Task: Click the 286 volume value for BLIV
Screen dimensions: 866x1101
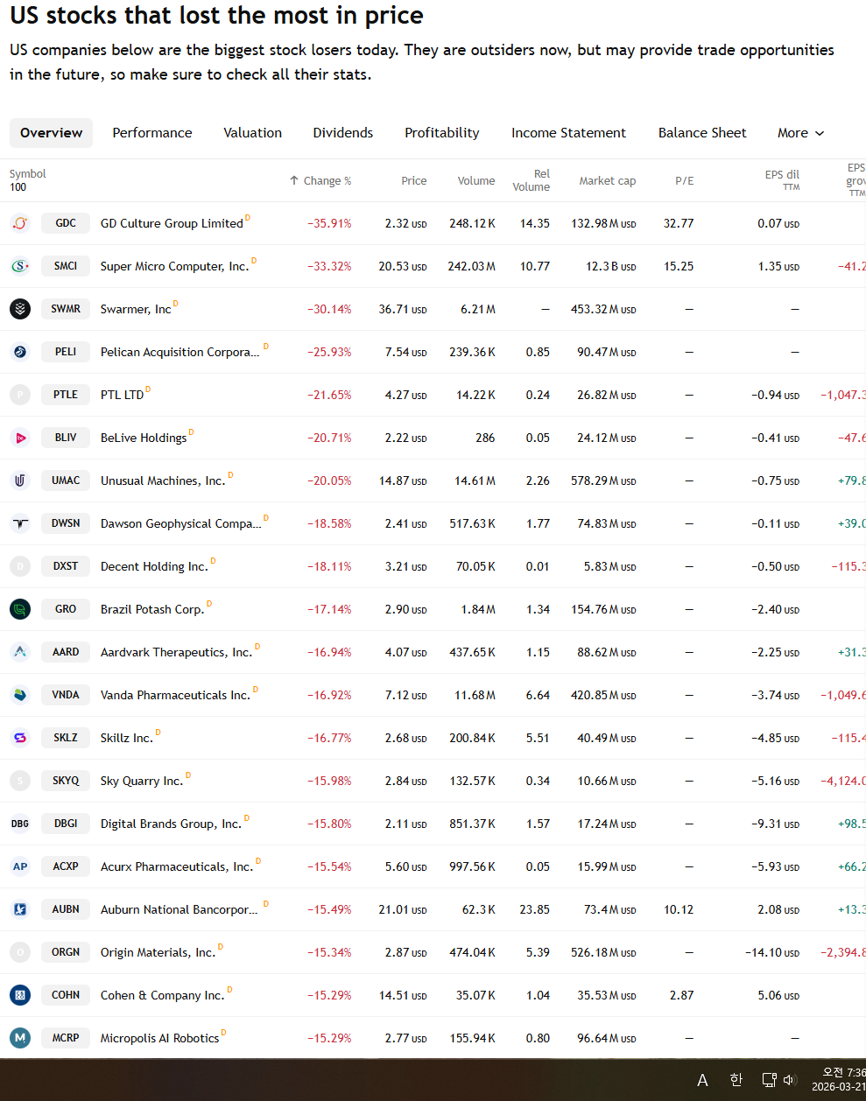Action: pyautogui.click(x=485, y=438)
